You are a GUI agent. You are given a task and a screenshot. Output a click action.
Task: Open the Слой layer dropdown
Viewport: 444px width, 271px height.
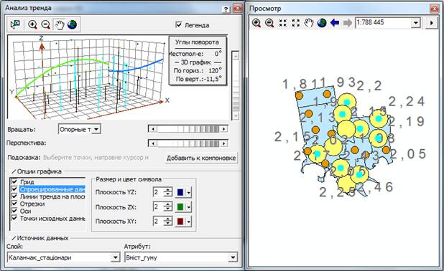115,257
